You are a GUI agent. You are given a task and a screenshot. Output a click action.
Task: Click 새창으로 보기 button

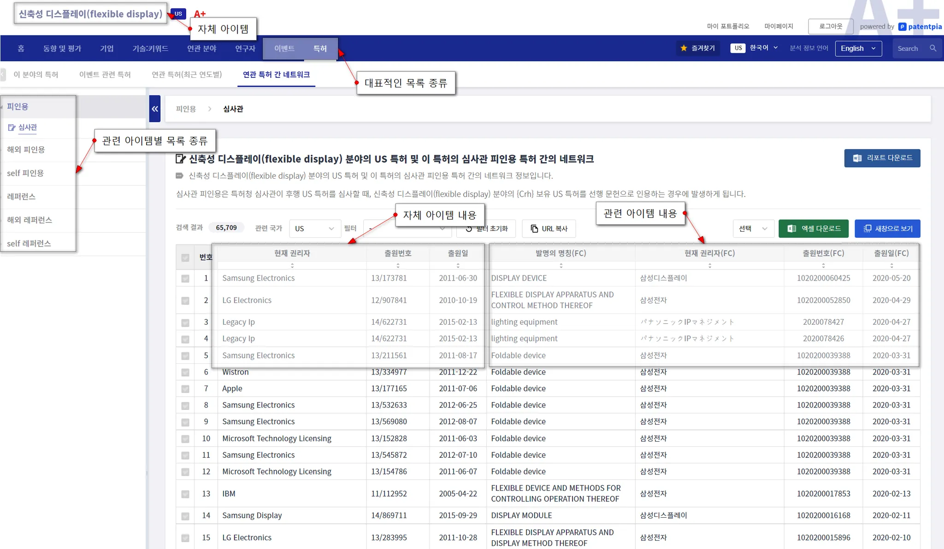(887, 228)
